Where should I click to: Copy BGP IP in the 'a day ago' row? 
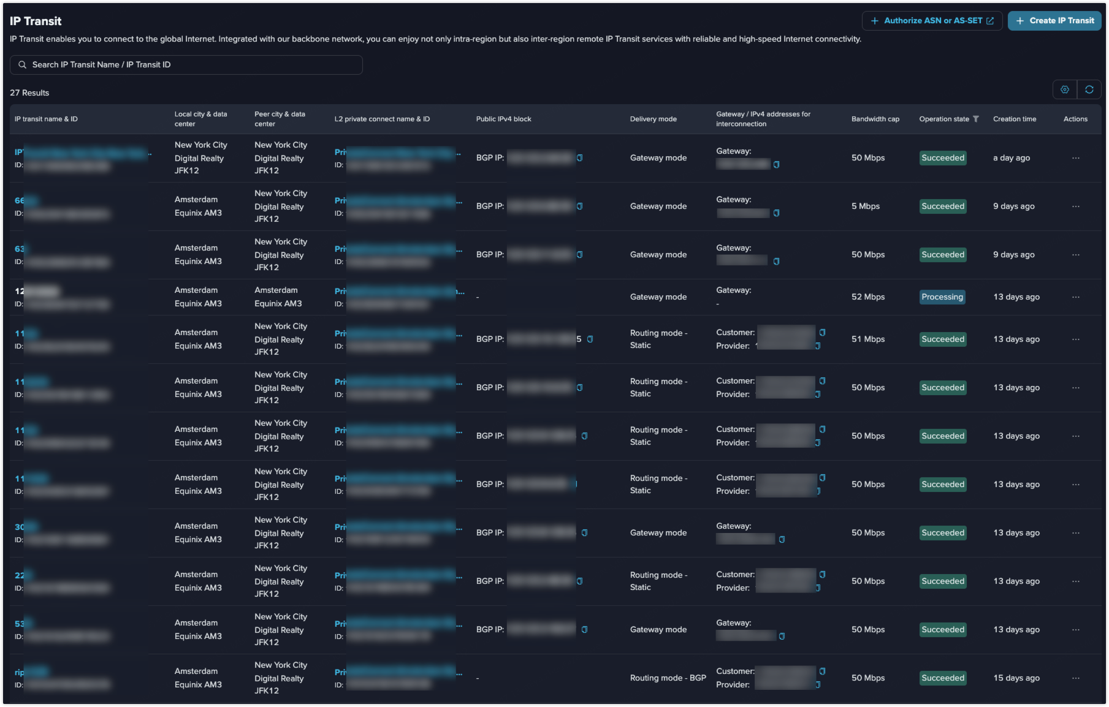(579, 158)
